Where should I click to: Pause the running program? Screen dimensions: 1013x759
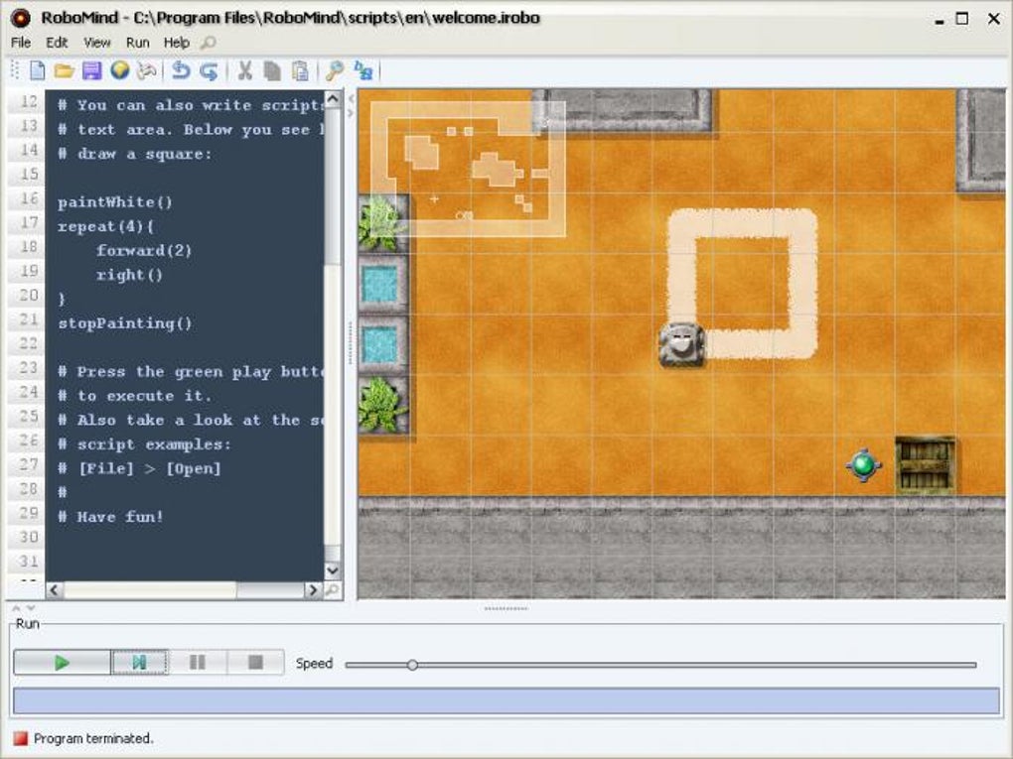point(198,662)
